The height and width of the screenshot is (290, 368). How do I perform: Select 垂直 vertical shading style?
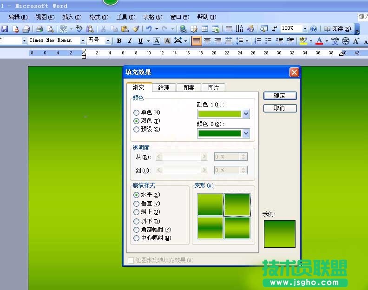[136, 204]
